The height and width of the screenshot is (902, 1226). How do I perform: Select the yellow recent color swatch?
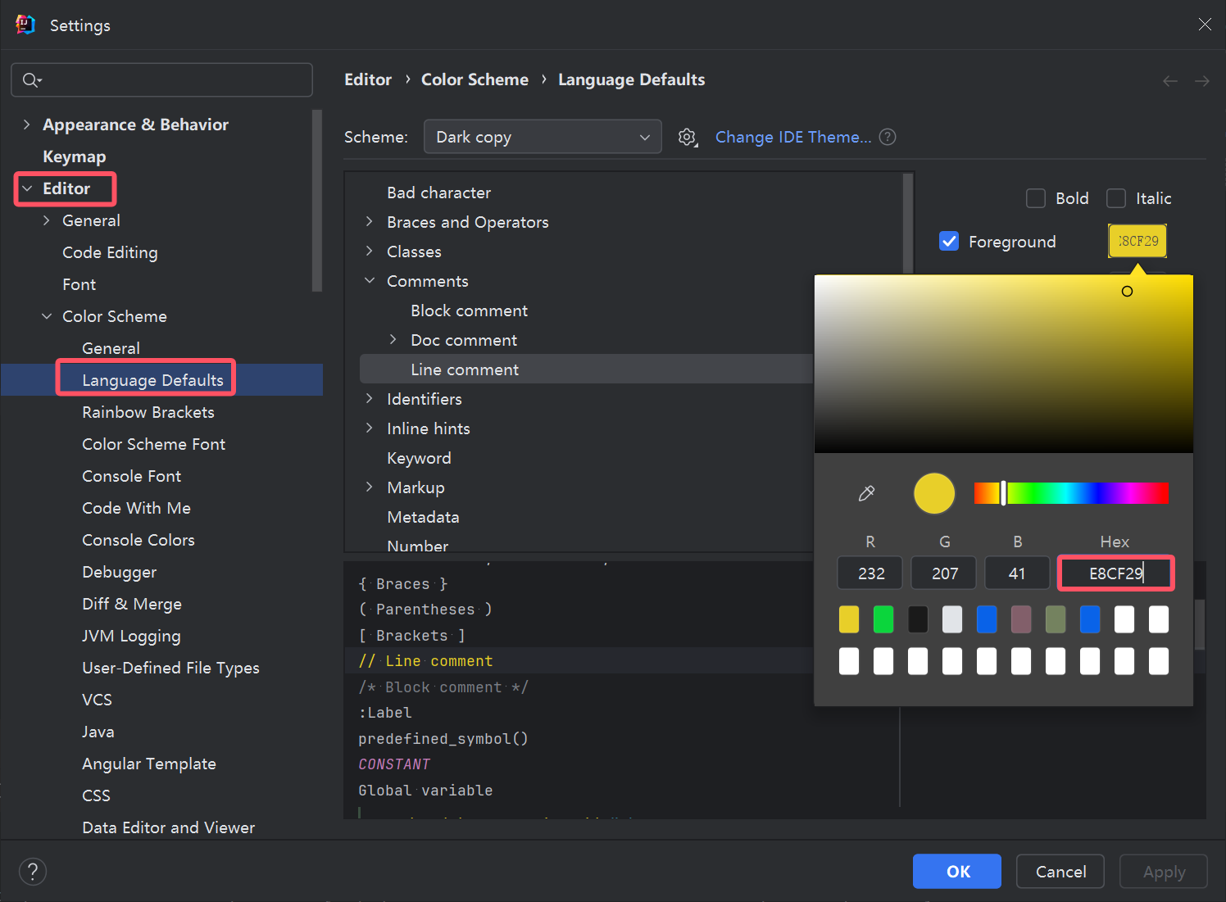[849, 619]
